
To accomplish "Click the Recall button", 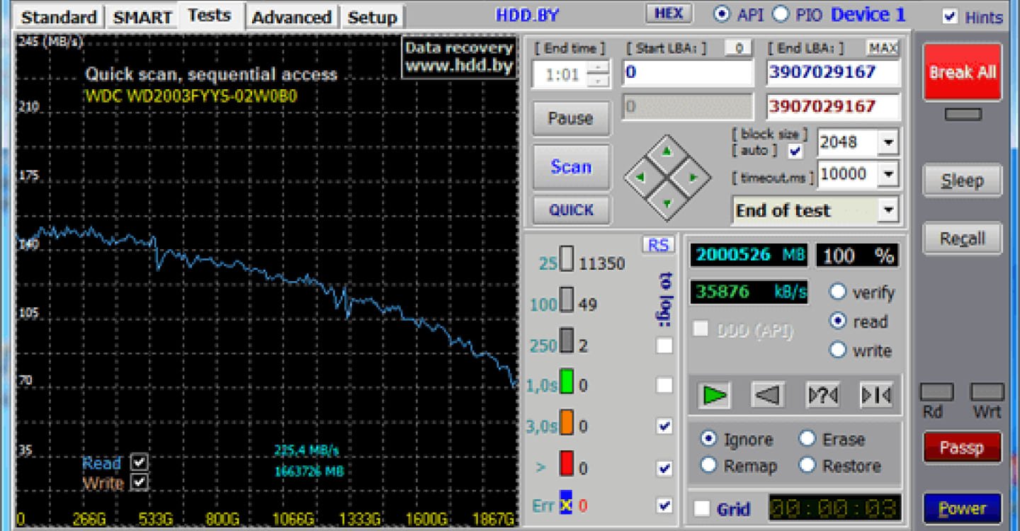I will [963, 239].
